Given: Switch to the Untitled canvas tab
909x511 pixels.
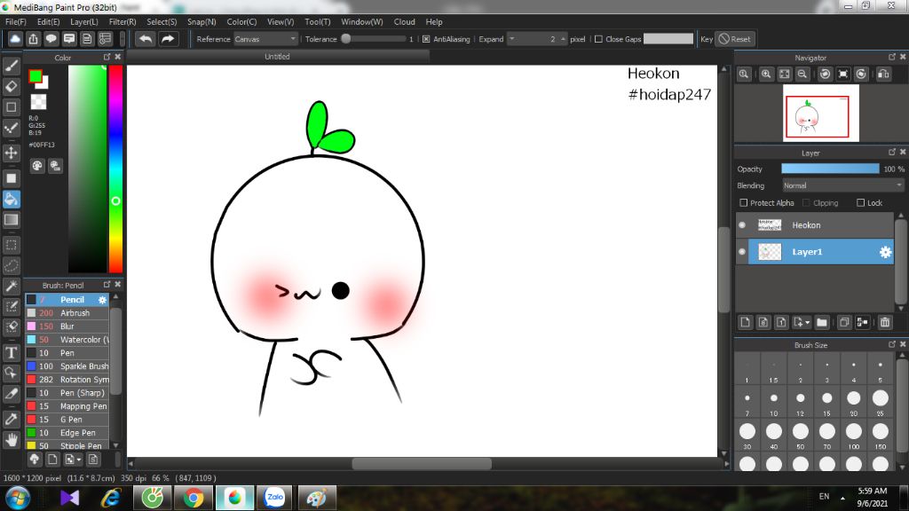Looking at the screenshot, I should click(277, 56).
